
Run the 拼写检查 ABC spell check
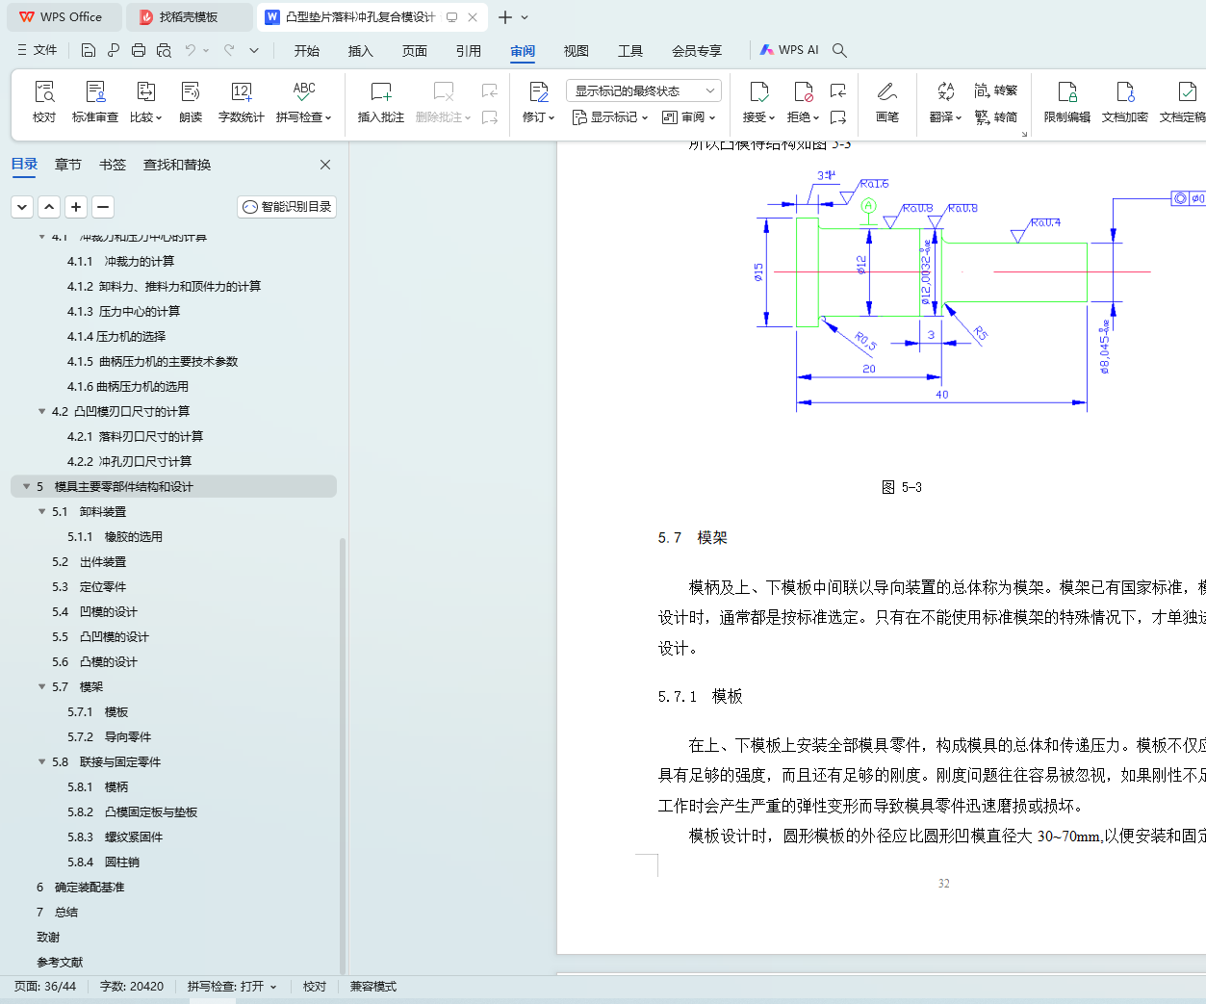click(x=304, y=102)
